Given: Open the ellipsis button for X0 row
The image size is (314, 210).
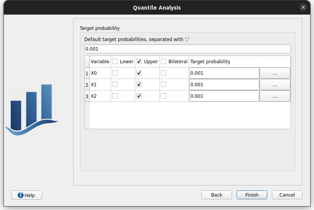Looking at the screenshot, I should [x=275, y=73].
